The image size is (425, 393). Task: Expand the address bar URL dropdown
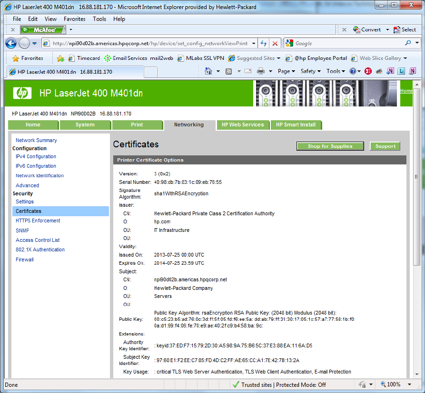(x=253, y=43)
